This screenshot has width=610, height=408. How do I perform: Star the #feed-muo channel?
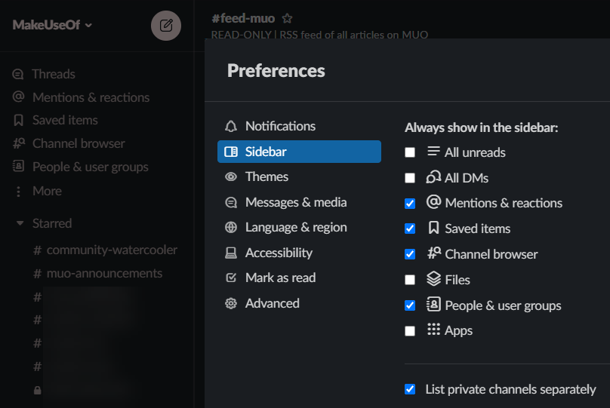(287, 18)
